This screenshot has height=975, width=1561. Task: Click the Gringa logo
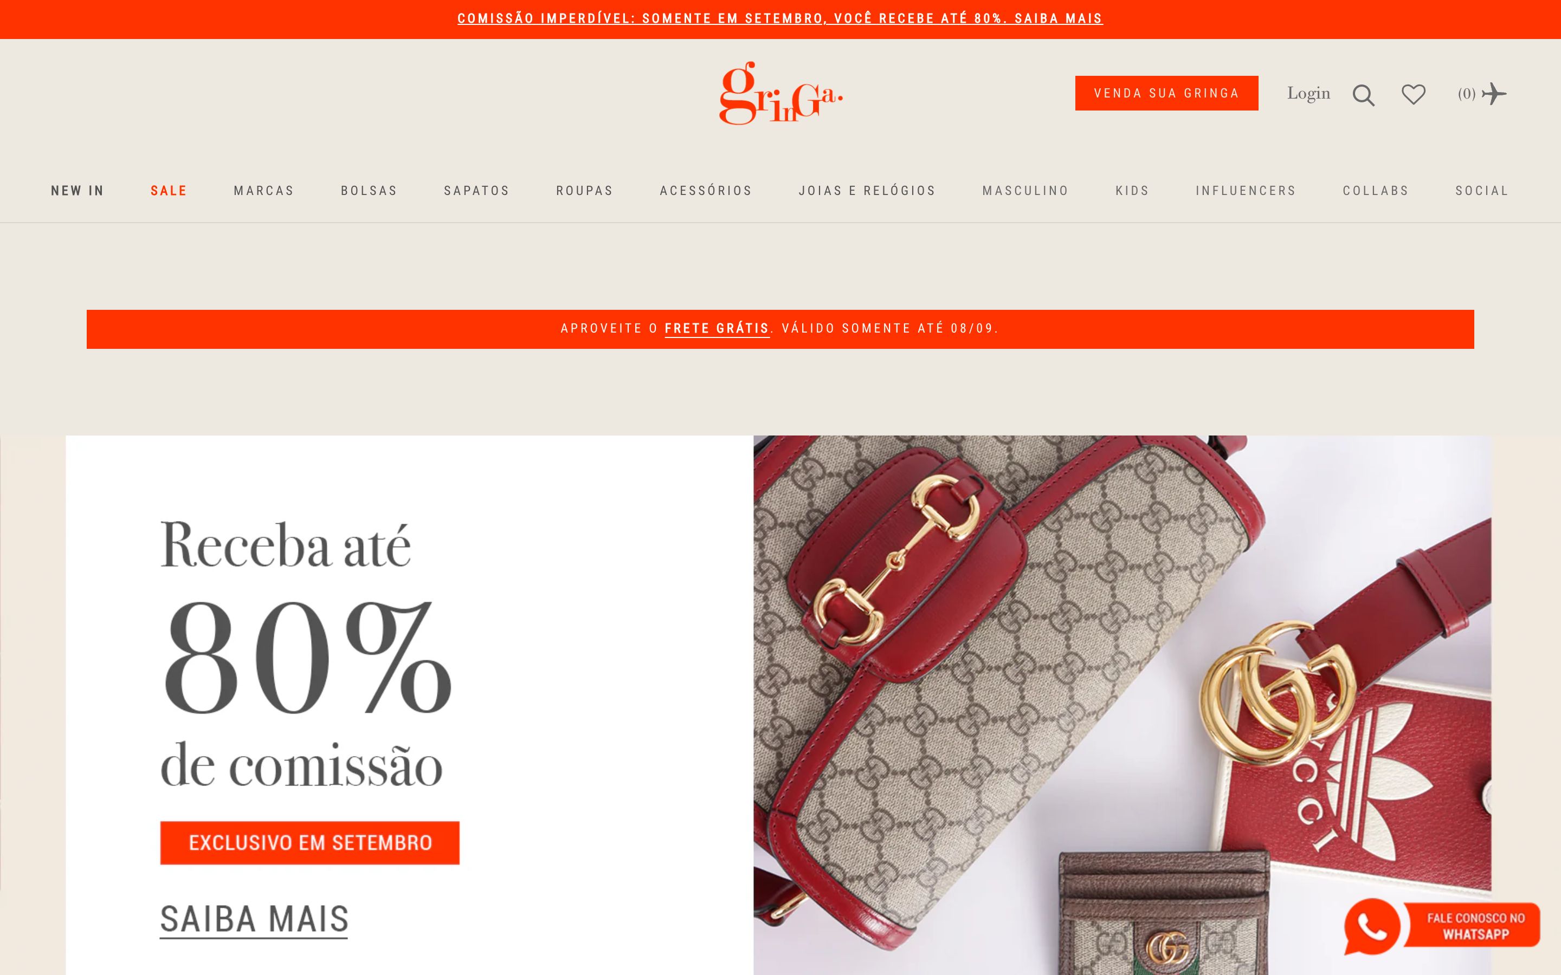pyautogui.click(x=780, y=93)
